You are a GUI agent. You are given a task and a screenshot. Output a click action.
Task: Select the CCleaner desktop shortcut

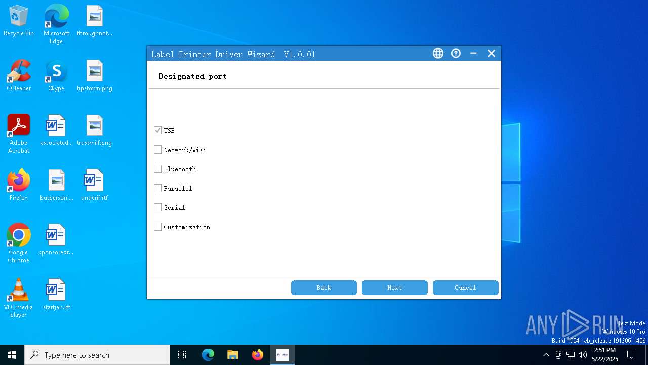(x=19, y=76)
